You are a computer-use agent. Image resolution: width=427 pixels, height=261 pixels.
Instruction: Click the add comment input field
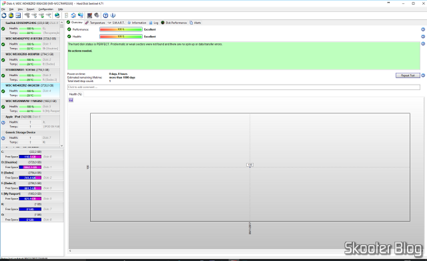244,87
